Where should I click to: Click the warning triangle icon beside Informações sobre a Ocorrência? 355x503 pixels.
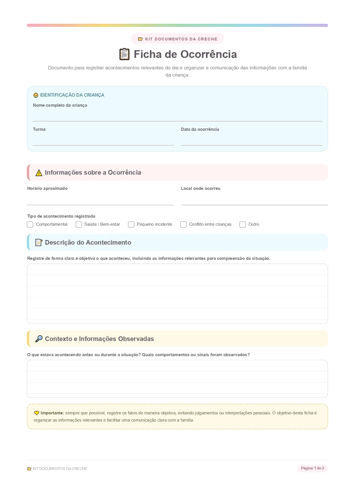(x=39, y=173)
